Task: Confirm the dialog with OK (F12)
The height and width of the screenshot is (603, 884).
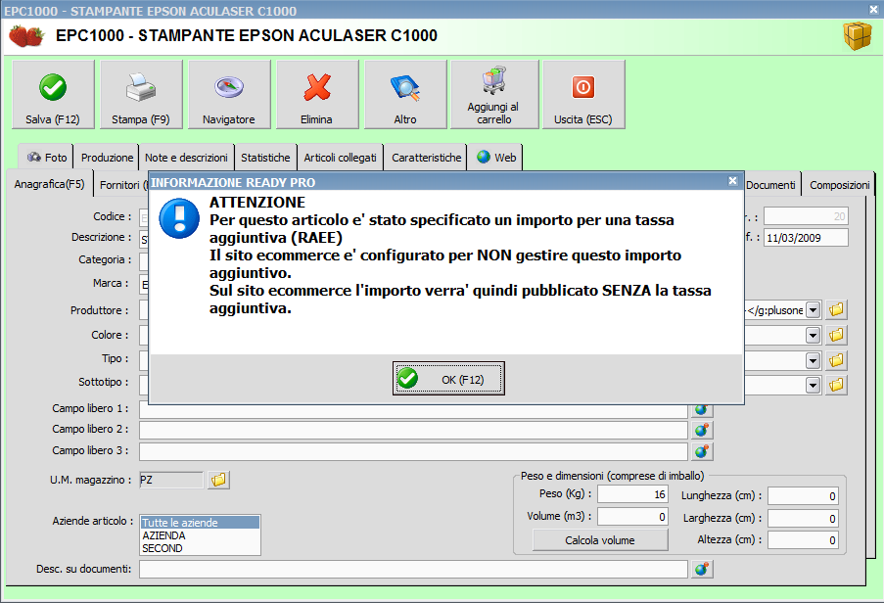Action: [x=448, y=379]
